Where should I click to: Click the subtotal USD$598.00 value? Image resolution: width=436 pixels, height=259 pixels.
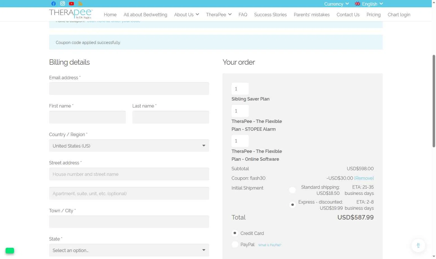pyautogui.click(x=360, y=169)
